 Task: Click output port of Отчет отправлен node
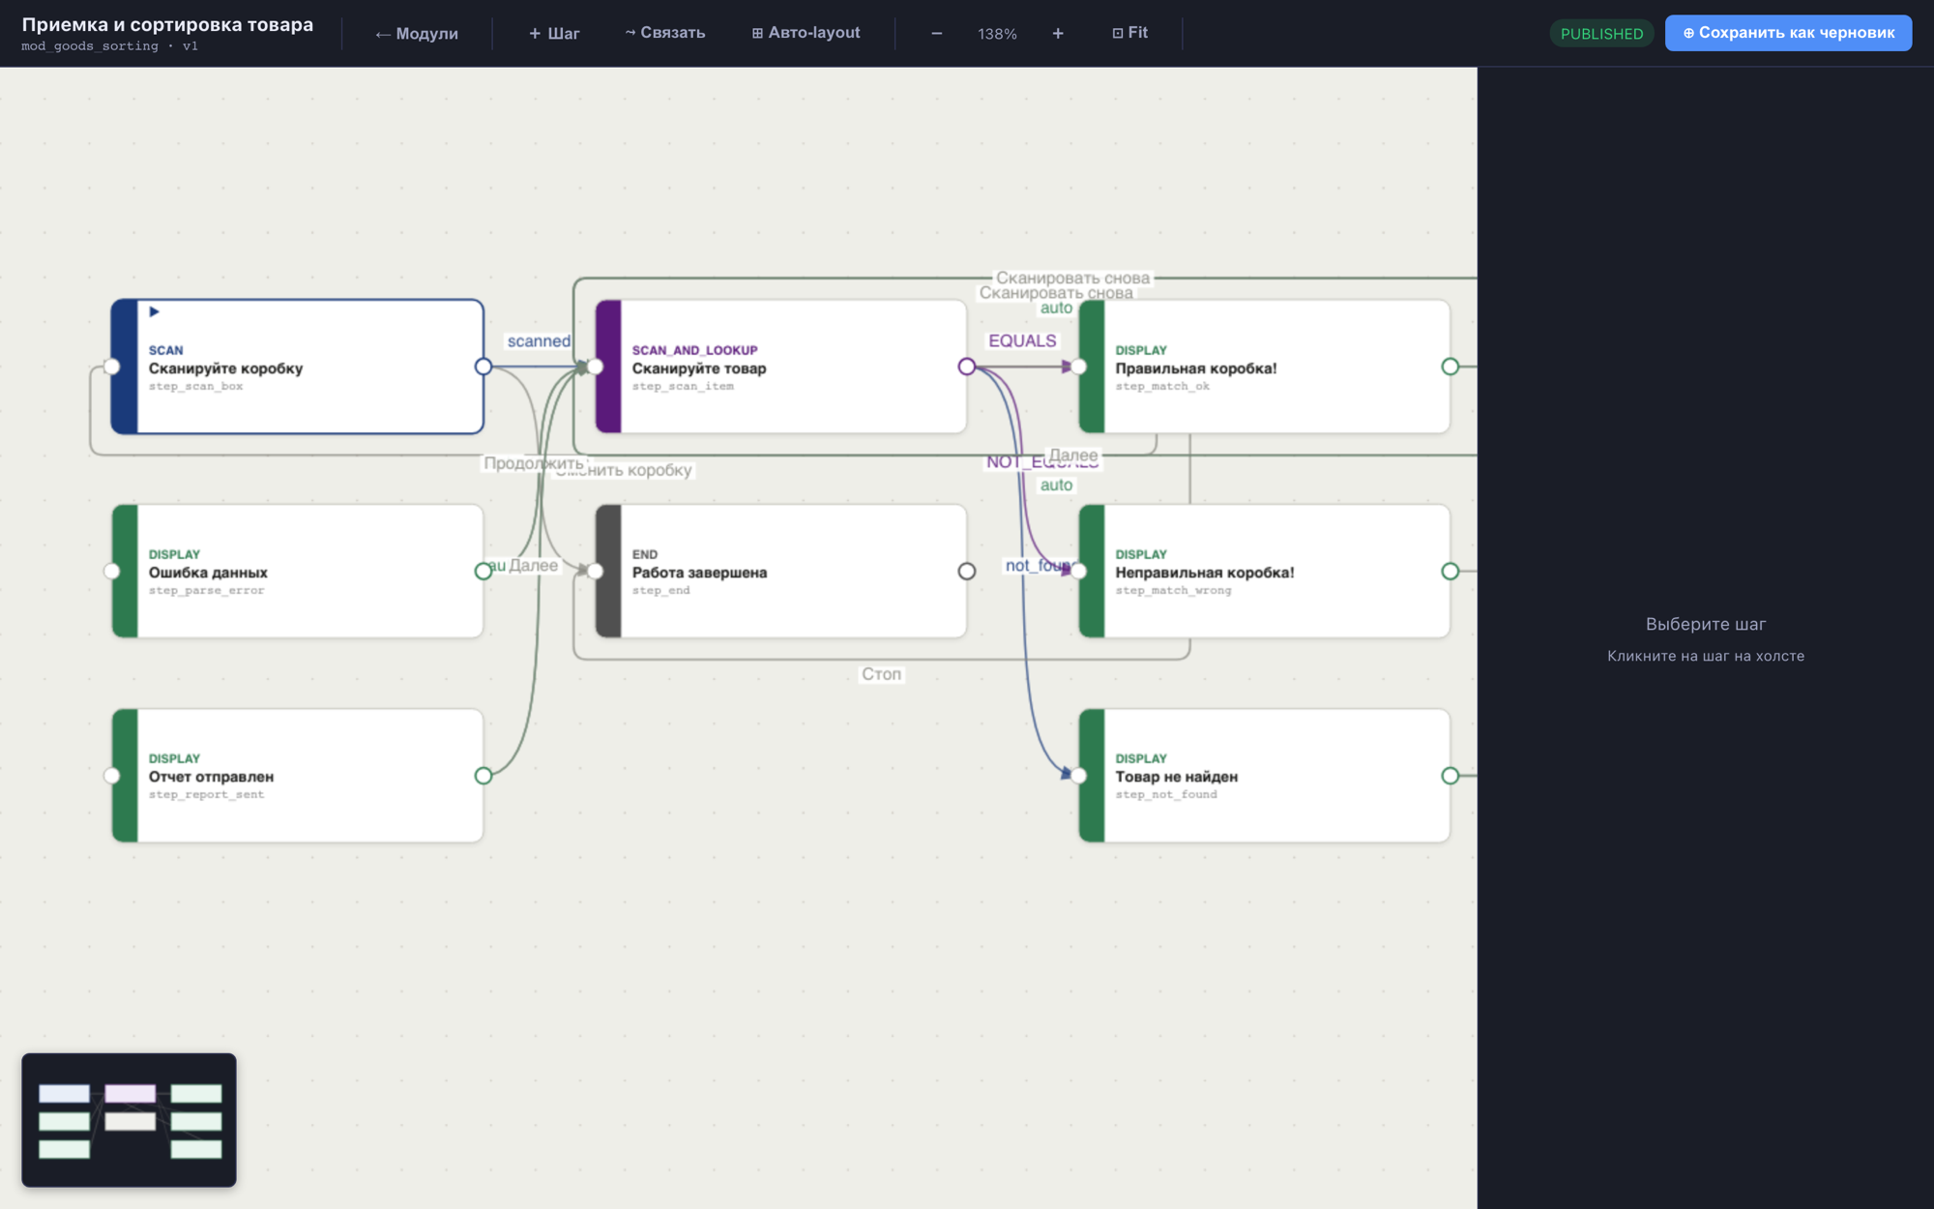pos(483,776)
